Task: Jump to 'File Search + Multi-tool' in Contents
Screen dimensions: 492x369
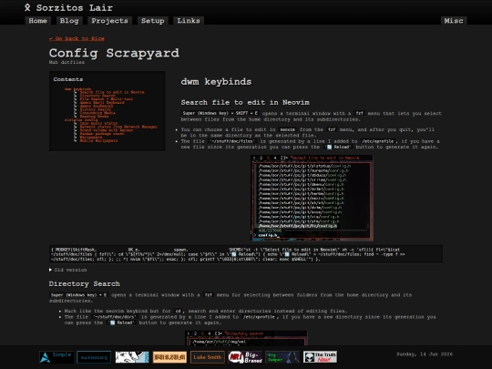Action: pyautogui.click(x=107, y=99)
